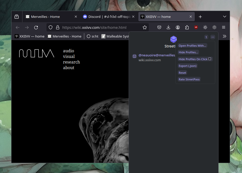Open the uBlock Origin extension icon

[196, 27]
